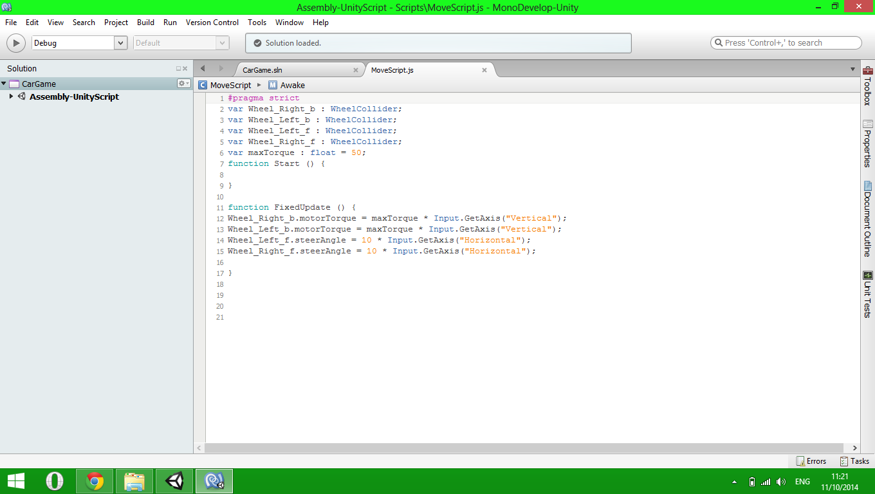Viewport: 875px width, 494px height.
Task: Close the Solution pad
Action: (x=185, y=68)
